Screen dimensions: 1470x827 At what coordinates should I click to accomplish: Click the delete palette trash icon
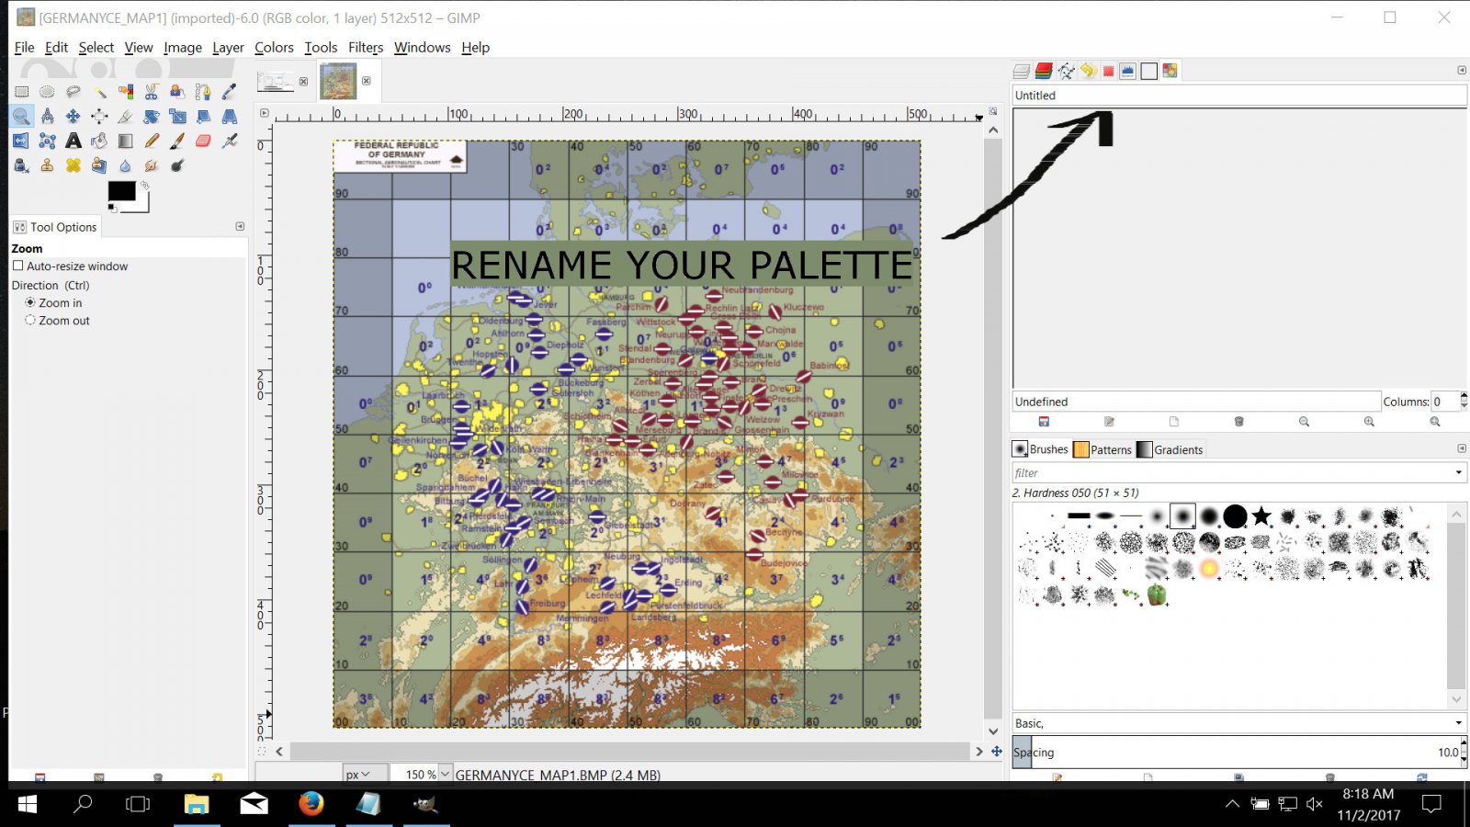pyautogui.click(x=1238, y=422)
